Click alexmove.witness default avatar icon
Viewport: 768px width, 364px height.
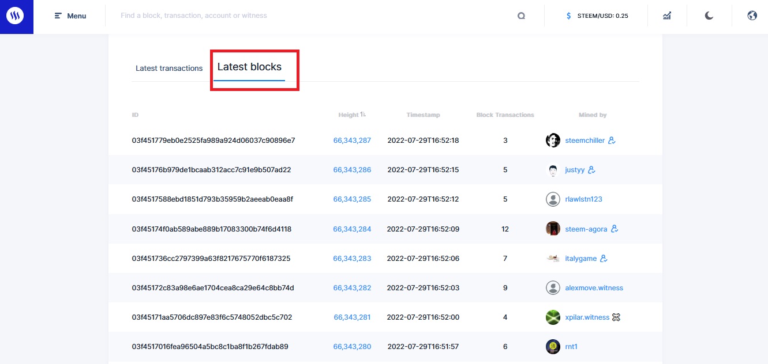pyautogui.click(x=553, y=288)
